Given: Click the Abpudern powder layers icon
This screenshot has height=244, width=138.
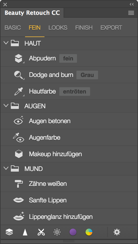Looking at the screenshot, I should 19,58.
